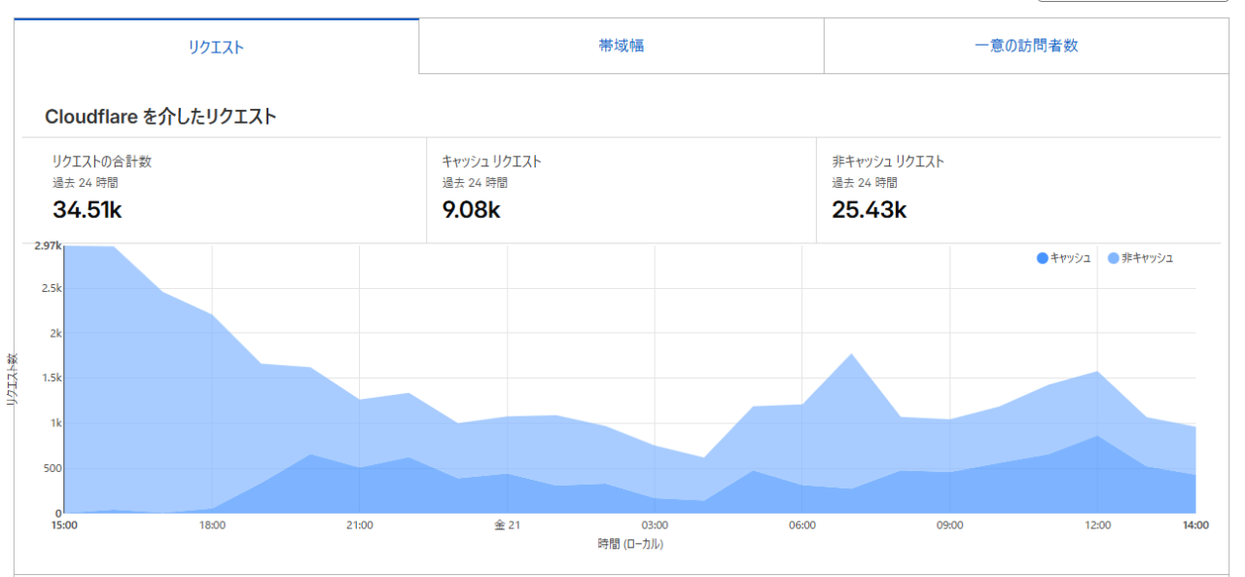The height and width of the screenshot is (577, 1245).
Task: Click the 14:00 end time label
Action: click(1194, 525)
